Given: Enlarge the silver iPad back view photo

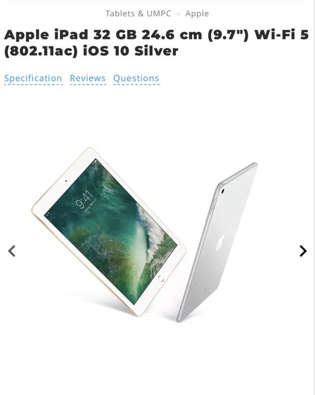Looking at the screenshot, I should point(217,242).
